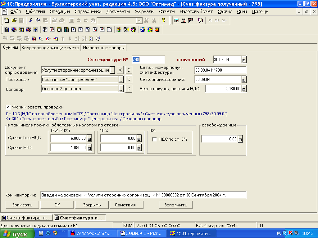Clear Документ оприходования with X button

(120, 70)
